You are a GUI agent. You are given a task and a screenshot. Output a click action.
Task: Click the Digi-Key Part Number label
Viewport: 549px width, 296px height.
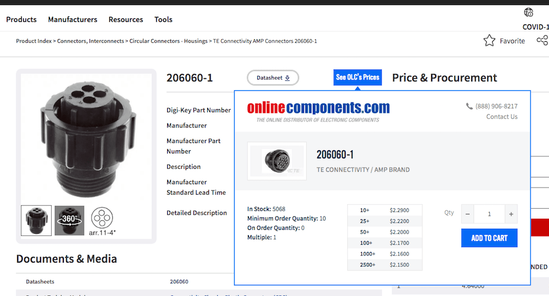[198, 110]
